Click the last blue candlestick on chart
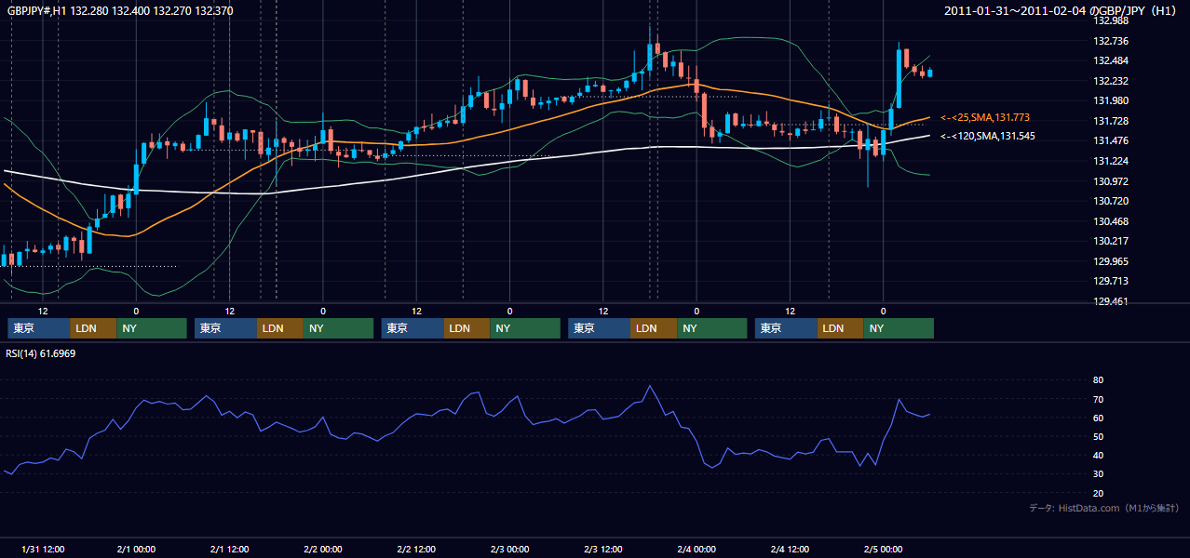This screenshot has width=1190, height=558. point(929,73)
